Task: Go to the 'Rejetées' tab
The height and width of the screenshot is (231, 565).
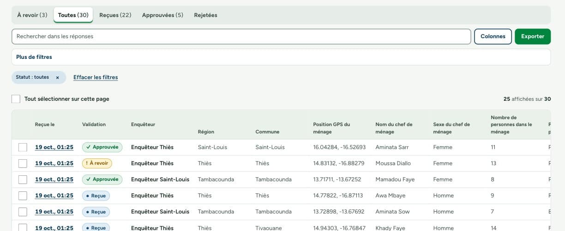Action: 205,15
